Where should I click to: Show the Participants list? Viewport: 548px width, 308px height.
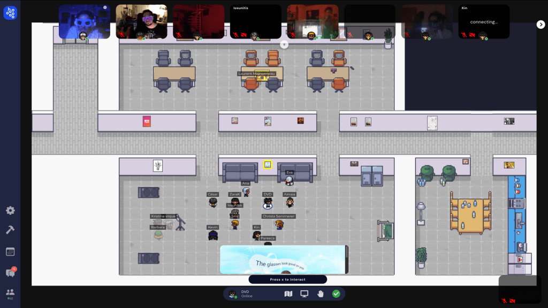[x=10, y=292]
